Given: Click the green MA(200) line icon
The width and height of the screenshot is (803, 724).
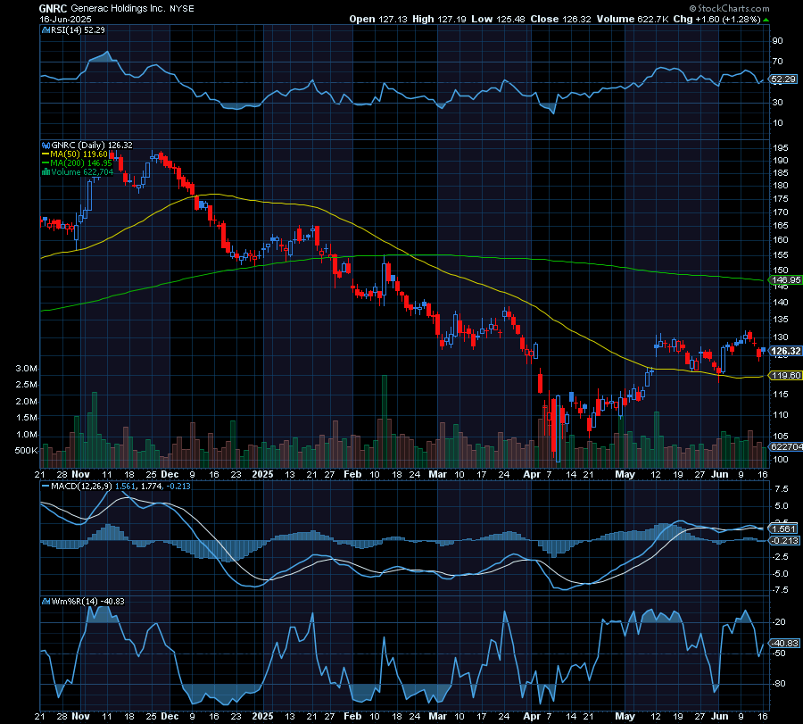Looking at the screenshot, I should 44,162.
